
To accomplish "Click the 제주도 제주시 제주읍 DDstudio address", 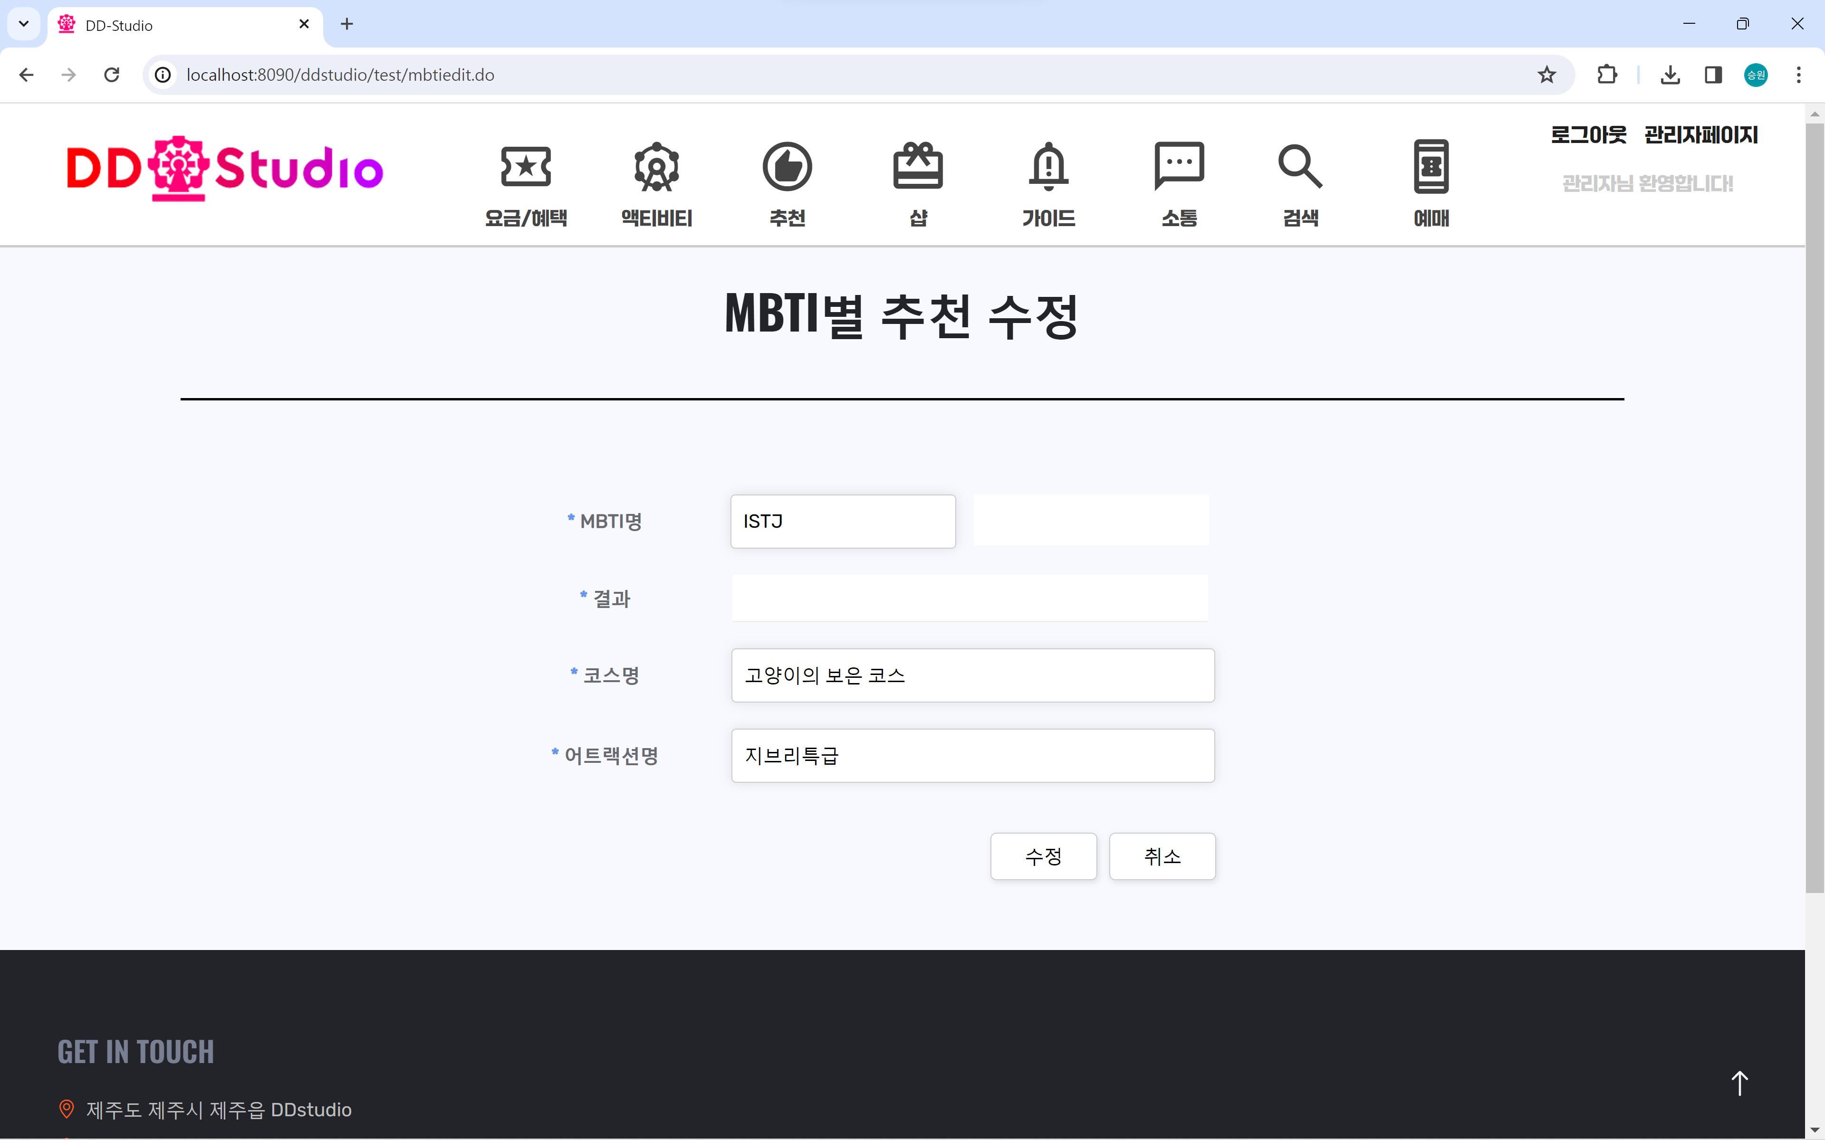I will 219,1109.
